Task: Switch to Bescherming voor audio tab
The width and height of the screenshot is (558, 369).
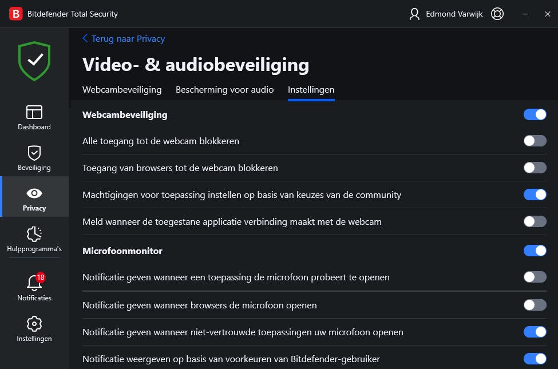Action: click(224, 90)
